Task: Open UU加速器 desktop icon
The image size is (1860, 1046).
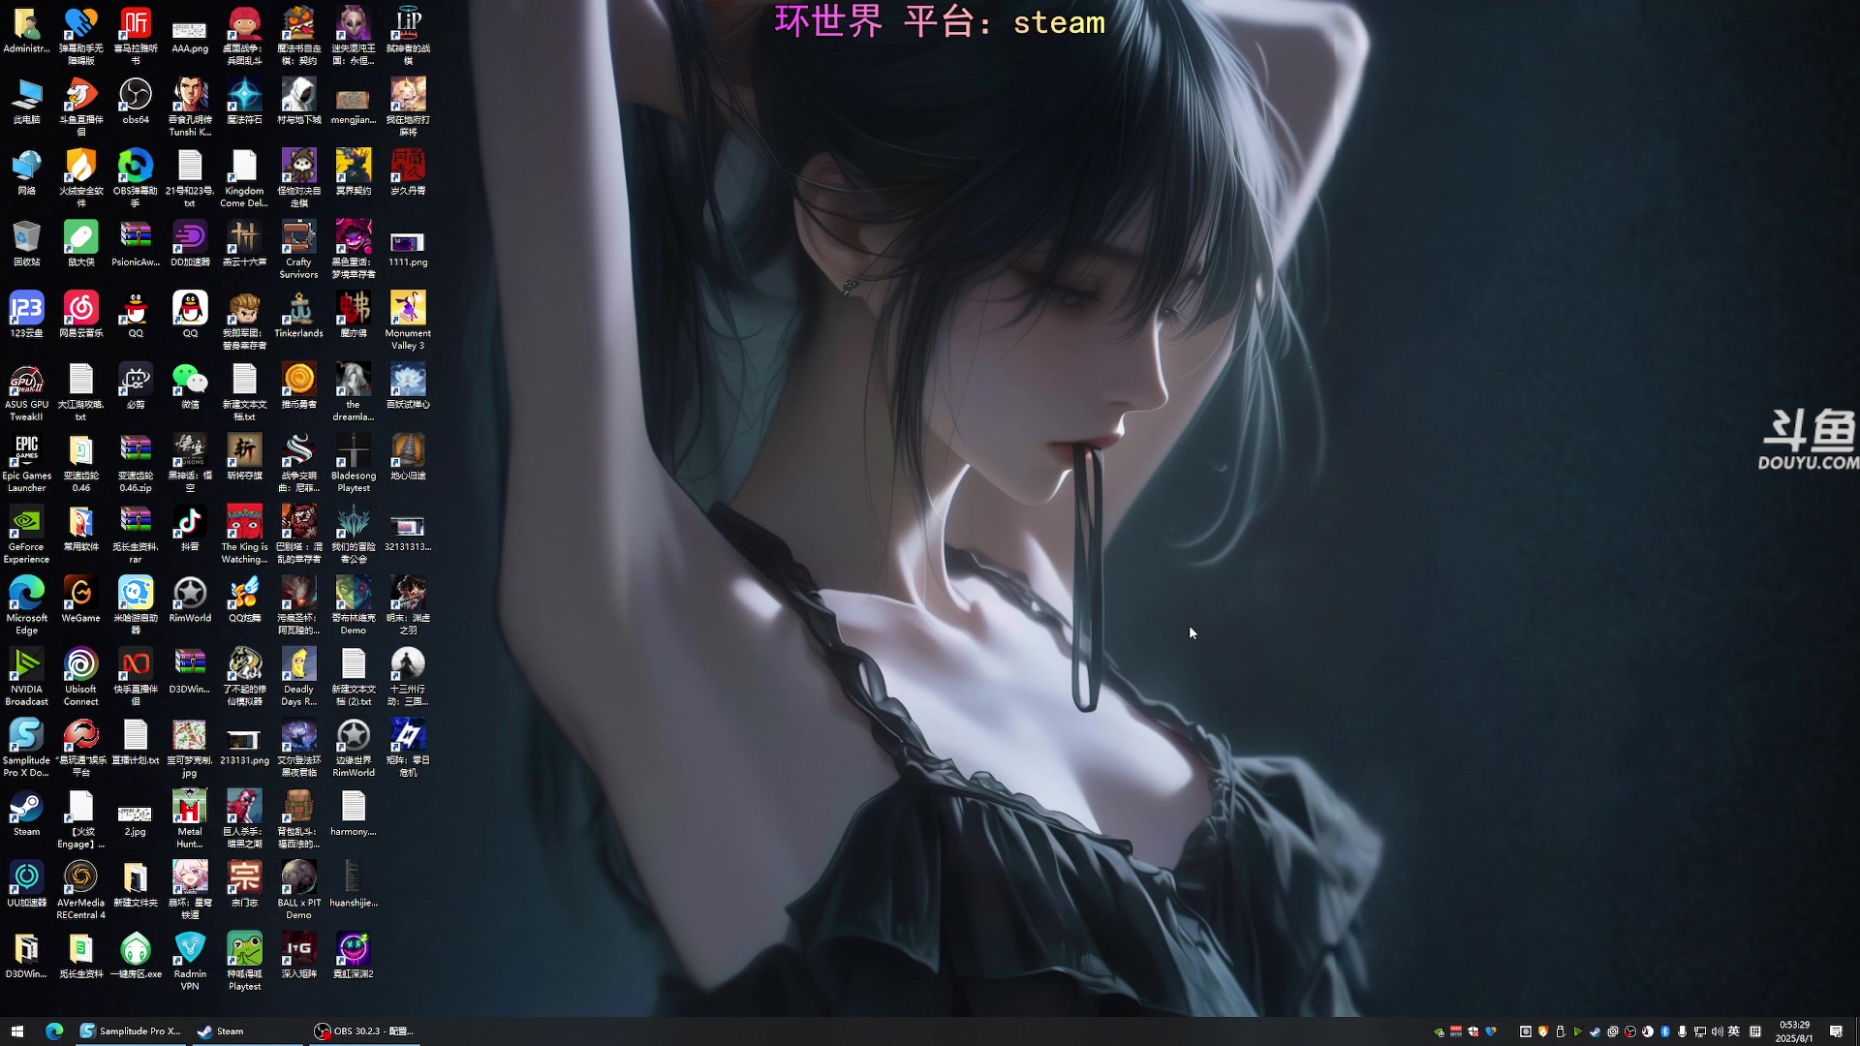Action: click(x=26, y=884)
